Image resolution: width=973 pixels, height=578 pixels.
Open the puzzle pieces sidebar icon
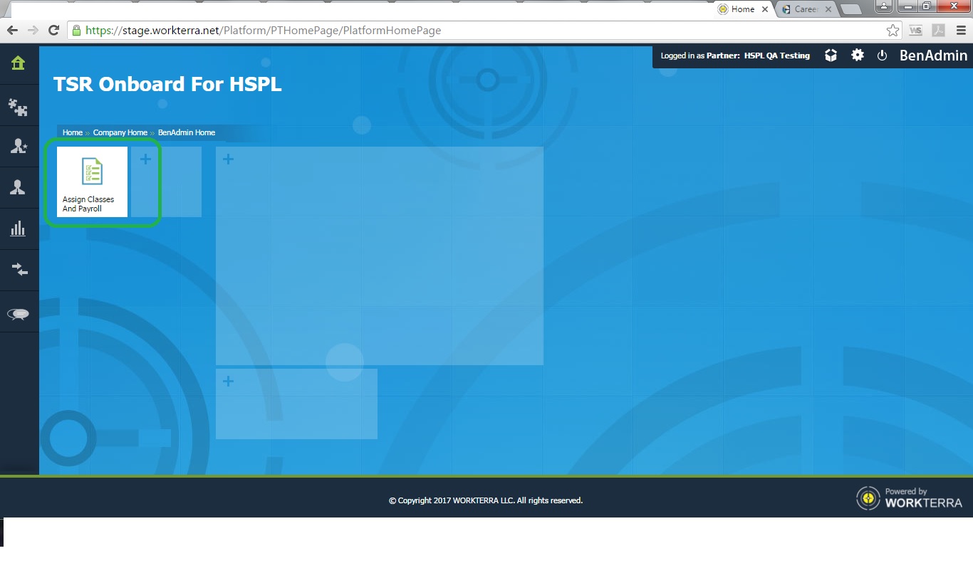click(19, 107)
